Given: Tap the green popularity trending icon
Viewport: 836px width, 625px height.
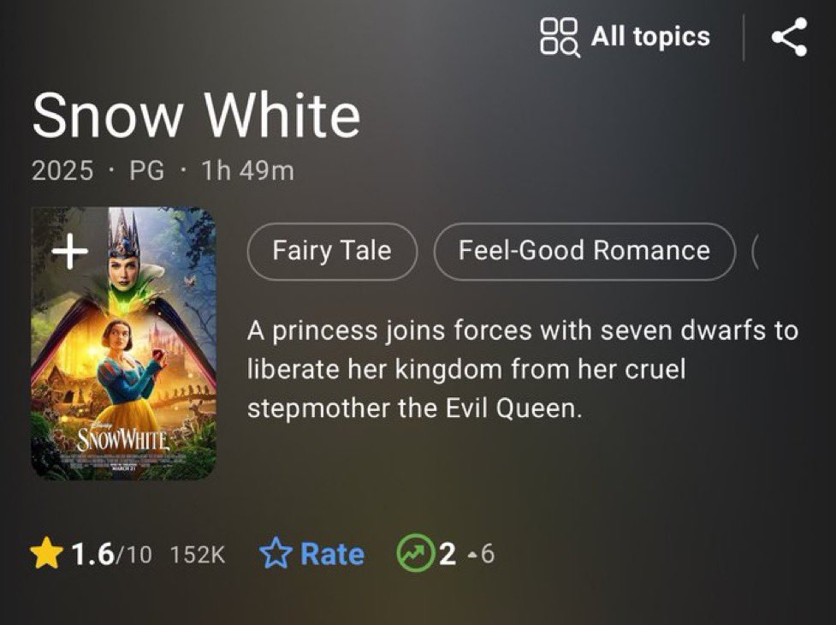Looking at the screenshot, I should point(414,553).
